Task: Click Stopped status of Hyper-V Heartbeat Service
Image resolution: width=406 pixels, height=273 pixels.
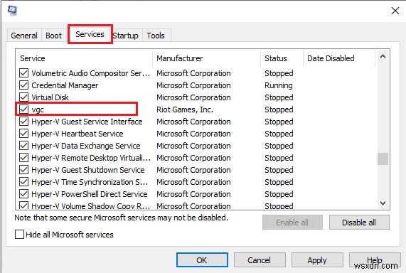Action: (279, 134)
